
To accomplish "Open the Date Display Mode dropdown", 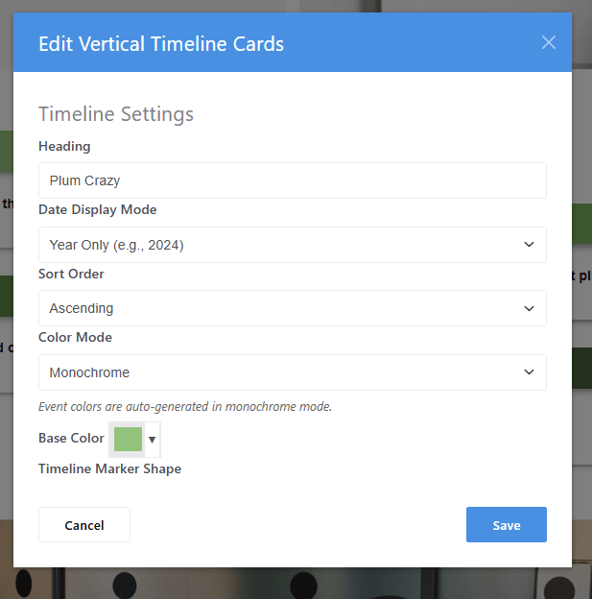I will click(x=292, y=245).
